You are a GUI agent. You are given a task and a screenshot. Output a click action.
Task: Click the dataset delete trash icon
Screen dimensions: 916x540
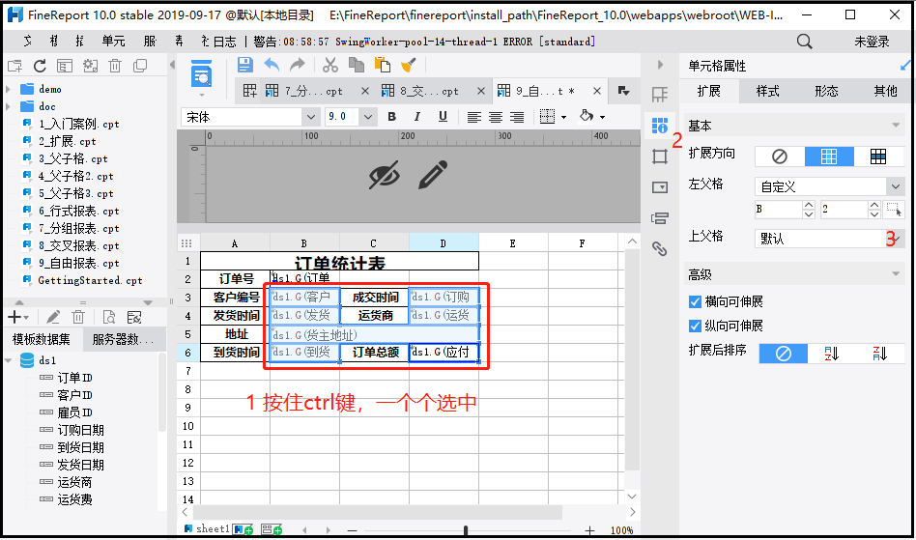click(x=78, y=317)
